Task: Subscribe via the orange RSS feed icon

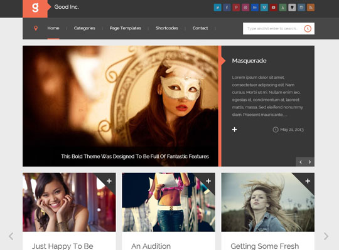Action: point(311,8)
